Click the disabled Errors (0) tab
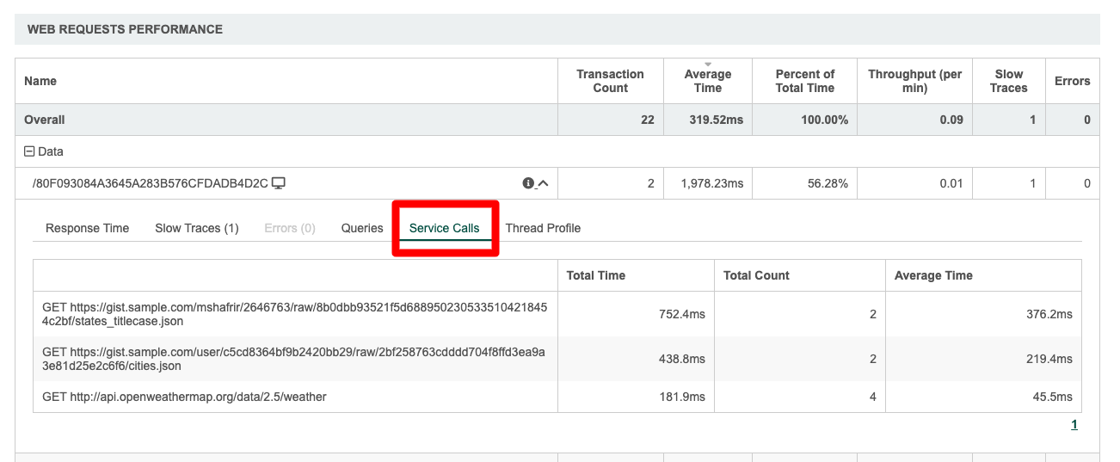The height and width of the screenshot is (462, 1120). [289, 228]
